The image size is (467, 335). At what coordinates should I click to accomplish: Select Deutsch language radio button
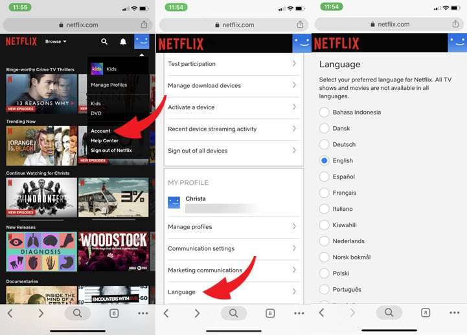point(324,144)
